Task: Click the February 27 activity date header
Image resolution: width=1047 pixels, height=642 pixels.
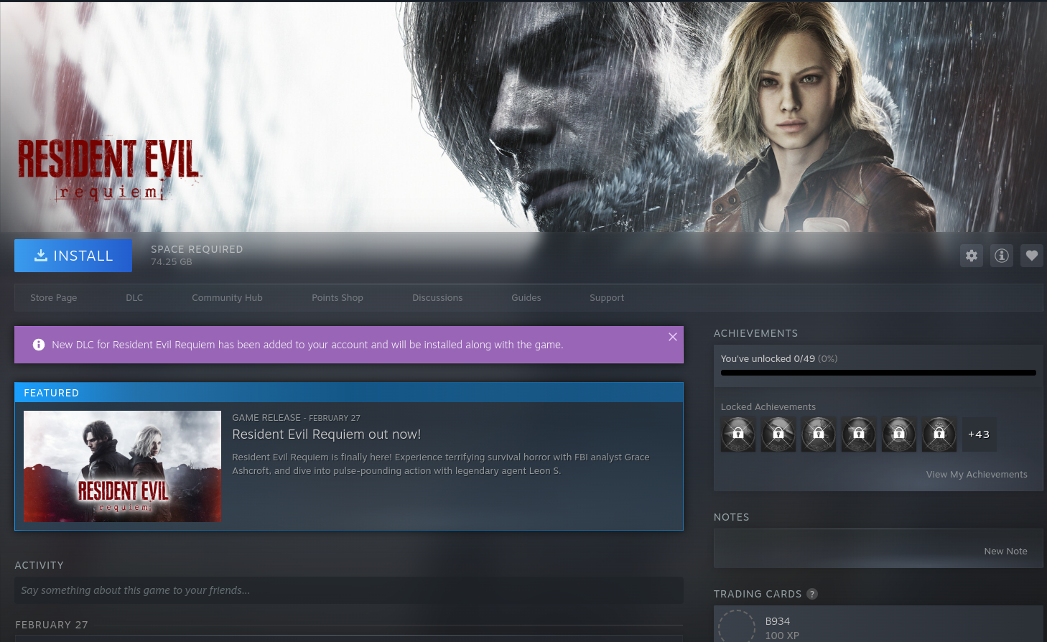Action: pyautogui.click(x=52, y=625)
